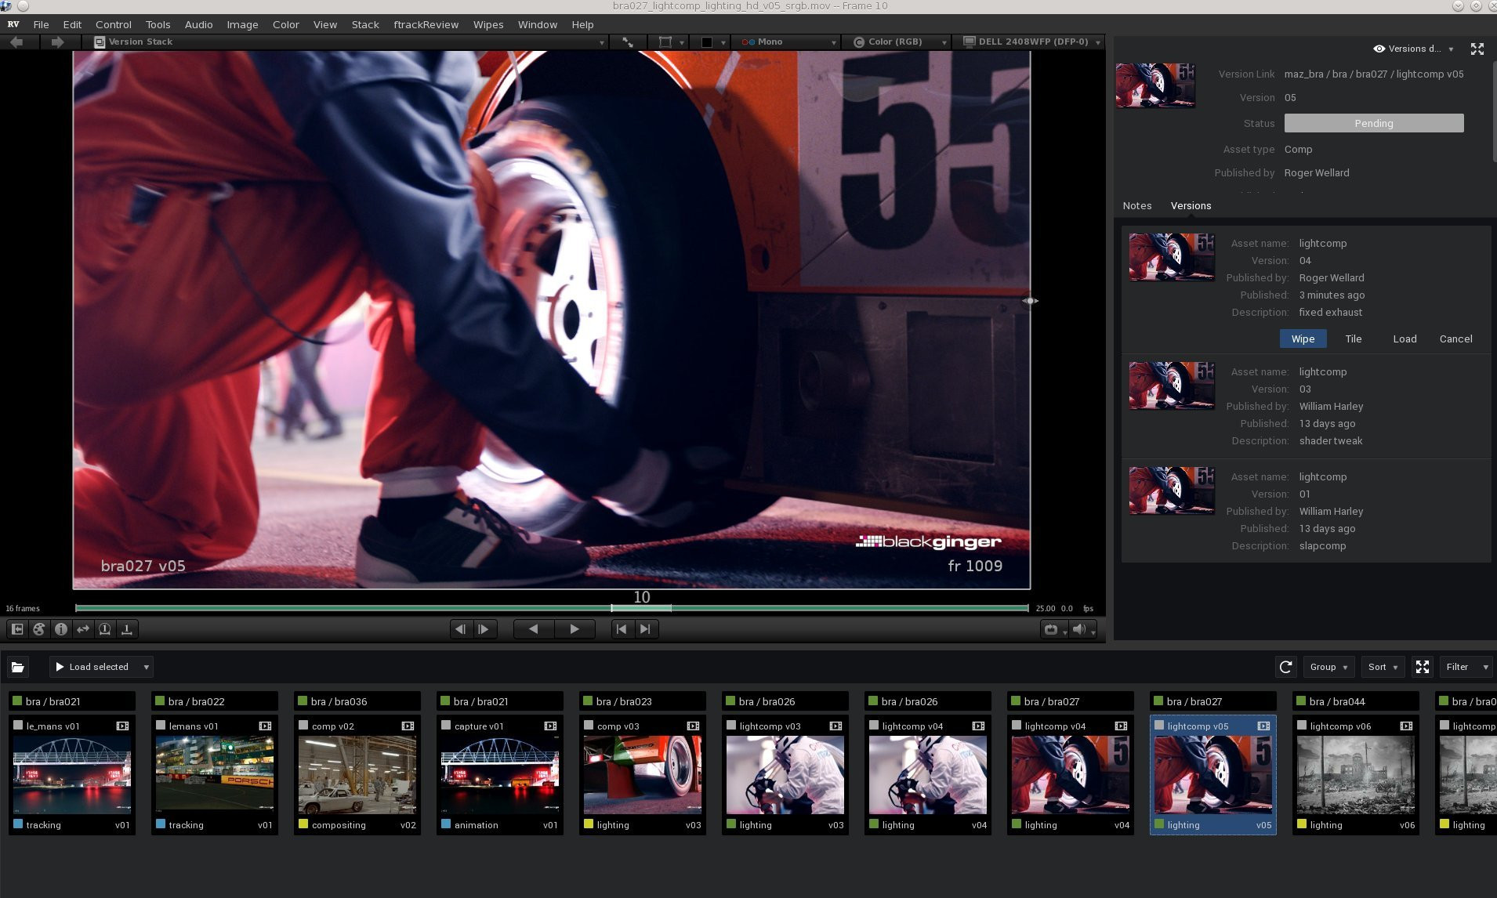Open the Mono stereo mode dropdown
The width and height of the screenshot is (1497, 898).
(x=787, y=42)
